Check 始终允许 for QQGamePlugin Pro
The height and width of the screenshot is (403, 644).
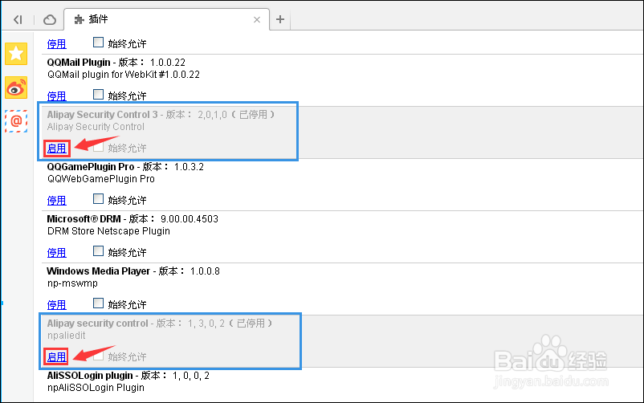point(98,199)
